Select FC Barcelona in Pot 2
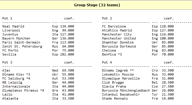The height and width of the screenshot is (105, 192). coord(114,26)
